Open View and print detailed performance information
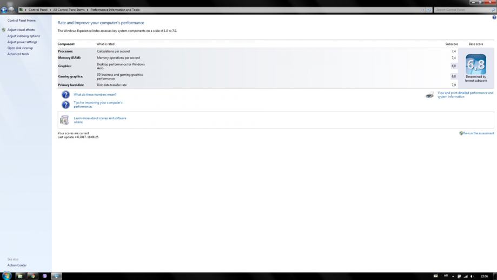Screen dimensions: 497x280 point(465,95)
